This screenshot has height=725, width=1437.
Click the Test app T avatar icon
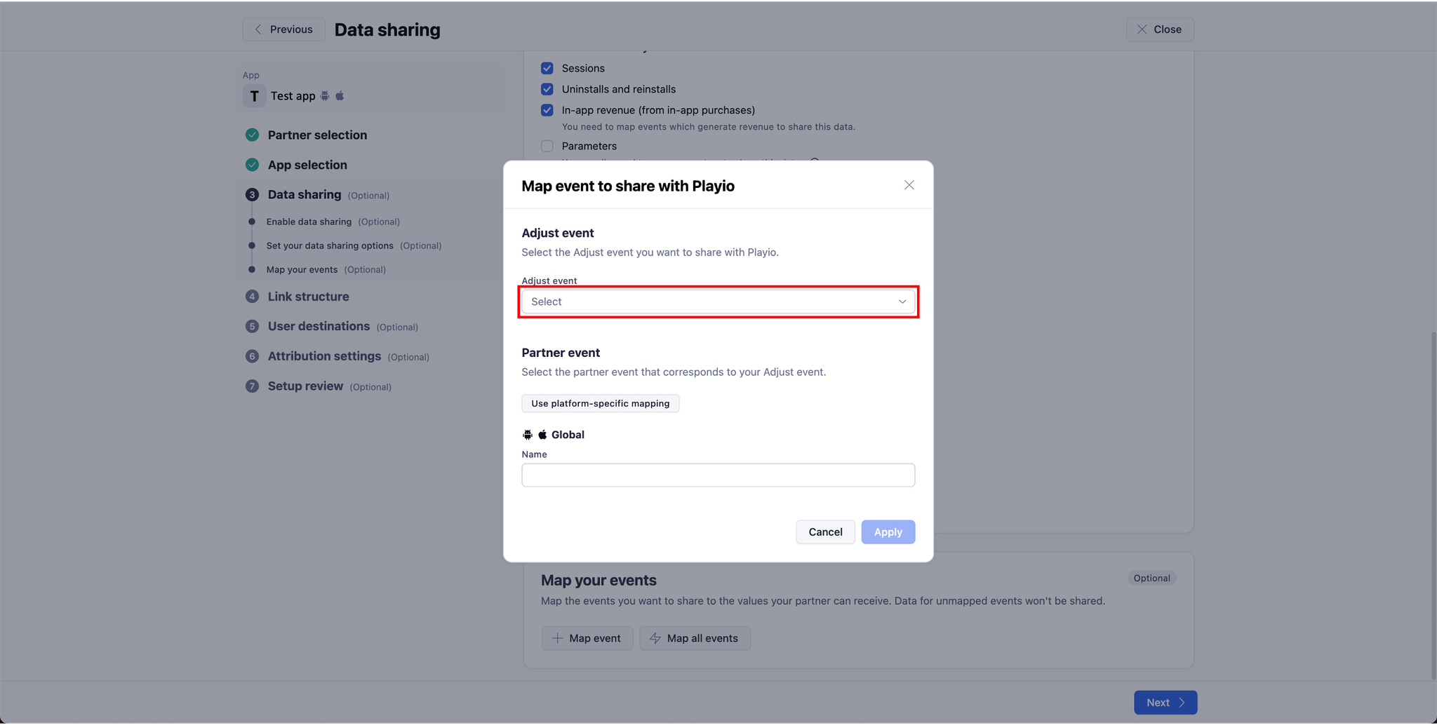coord(254,96)
